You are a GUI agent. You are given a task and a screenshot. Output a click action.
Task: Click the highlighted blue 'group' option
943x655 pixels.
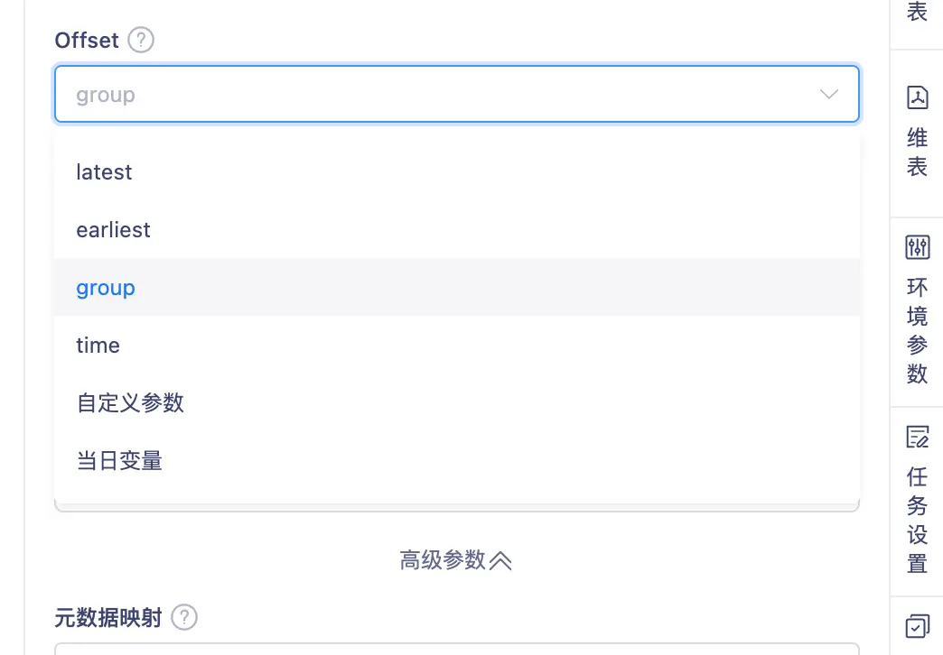pyautogui.click(x=105, y=287)
